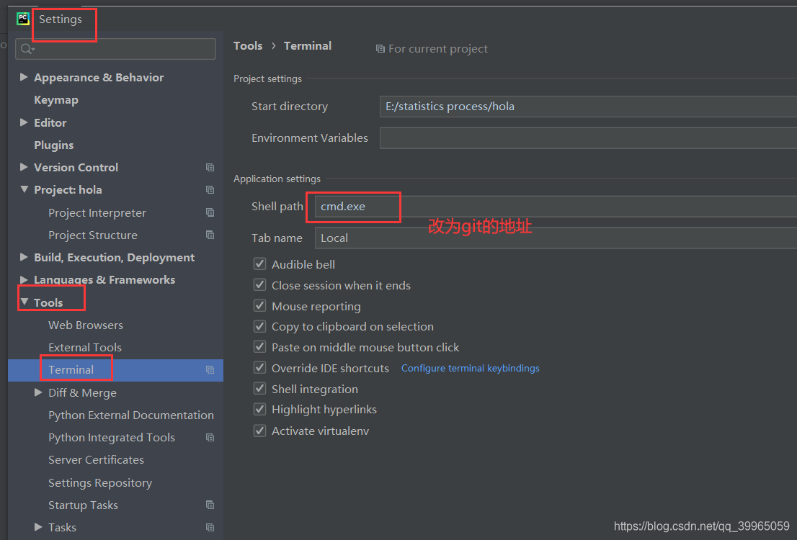Open Configure terminal keybindings link
The height and width of the screenshot is (540, 797).
coord(470,368)
